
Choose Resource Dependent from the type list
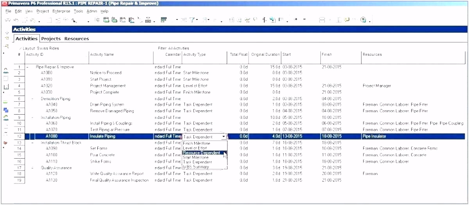tap(205, 153)
